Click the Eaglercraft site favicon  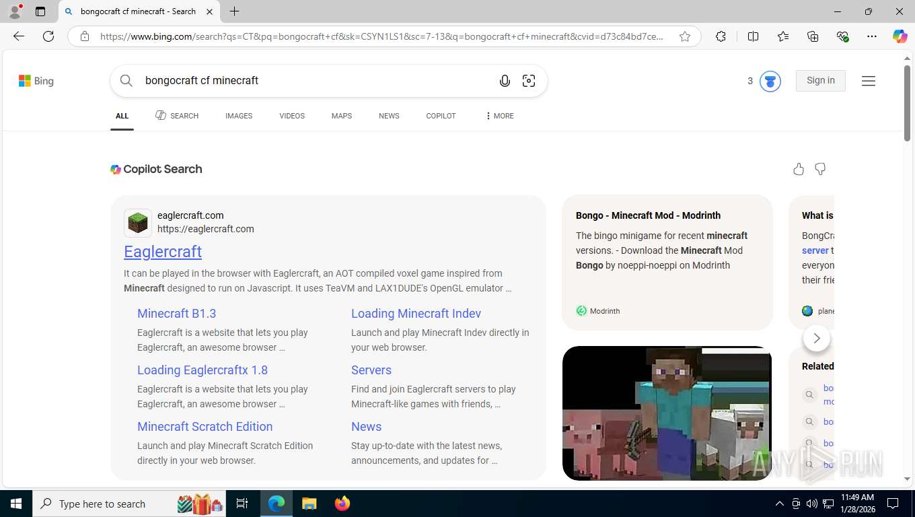coord(138,223)
